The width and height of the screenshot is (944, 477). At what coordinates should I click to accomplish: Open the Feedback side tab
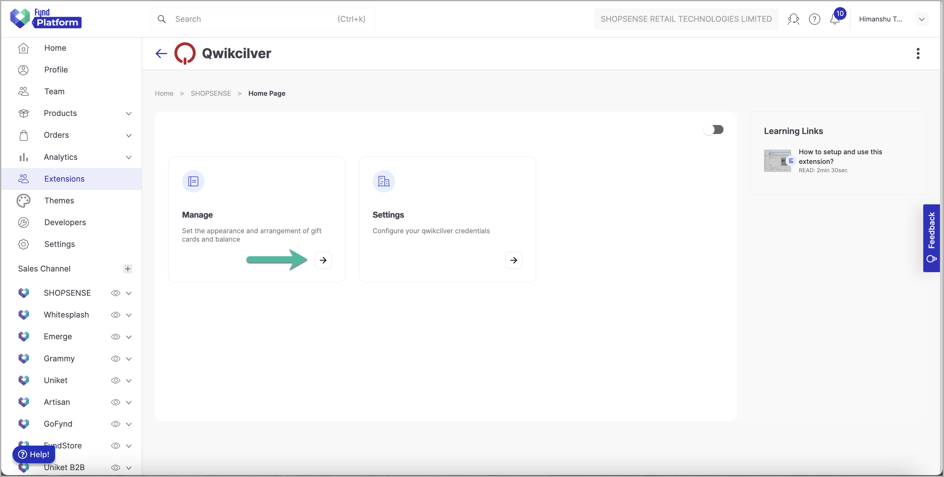[931, 238]
